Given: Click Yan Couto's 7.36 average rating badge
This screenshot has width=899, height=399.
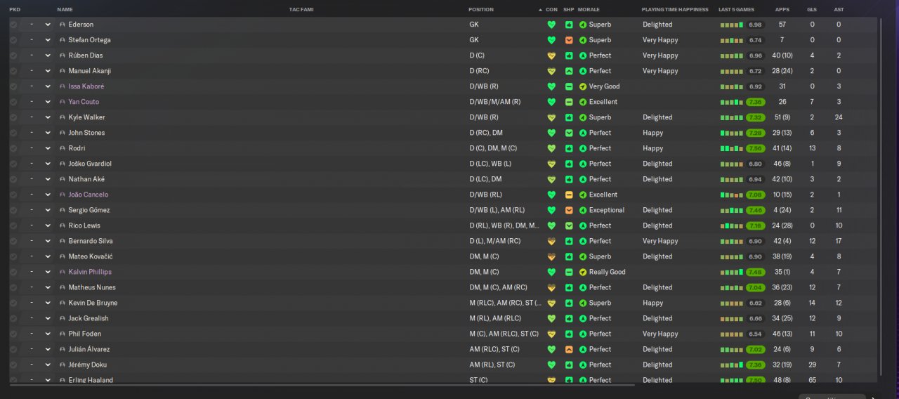Looking at the screenshot, I should click(x=755, y=102).
